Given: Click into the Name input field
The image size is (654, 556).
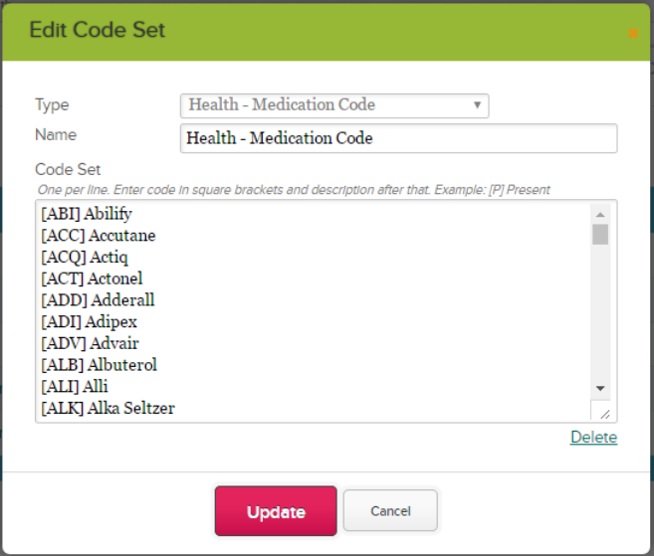Looking at the screenshot, I should [x=399, y=138].
